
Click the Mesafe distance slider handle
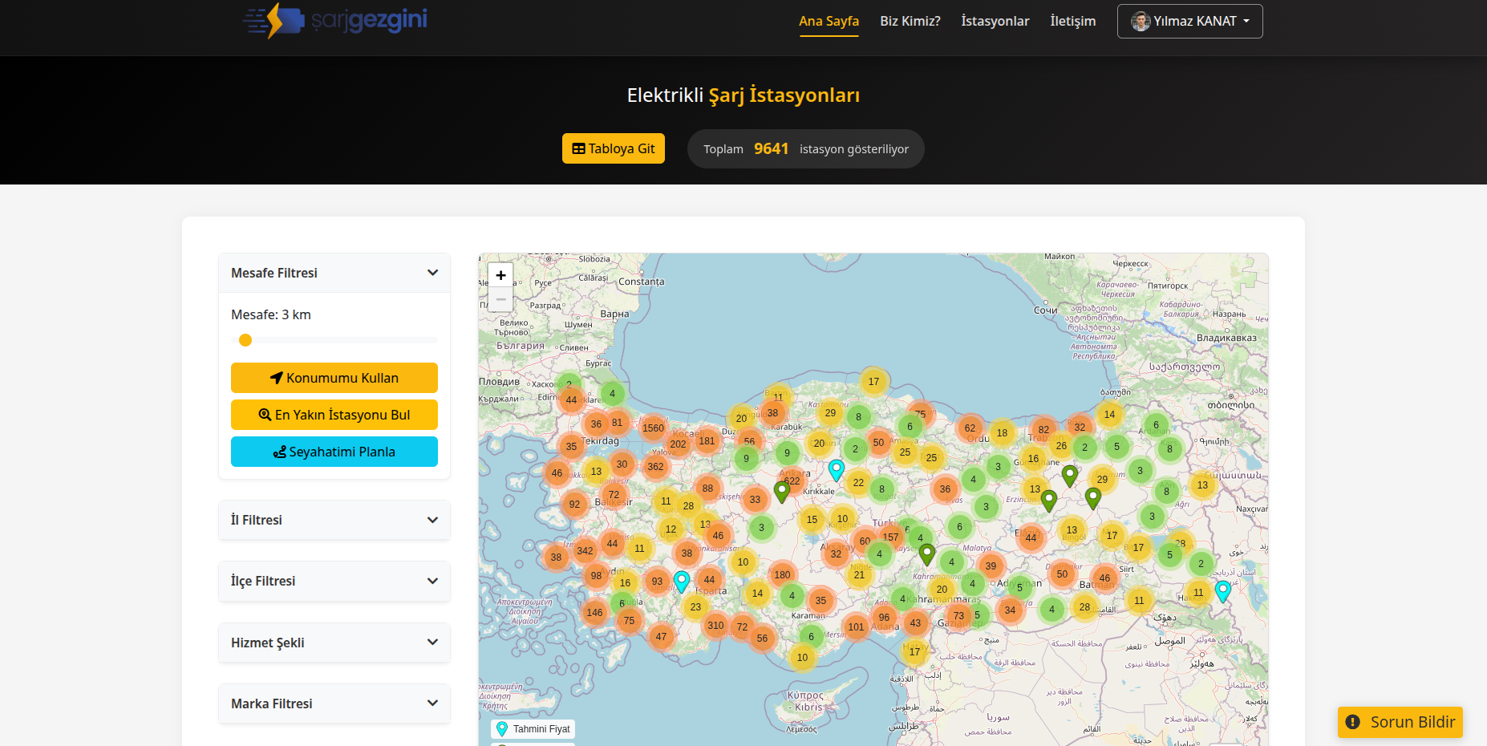(x=245, y=340)
